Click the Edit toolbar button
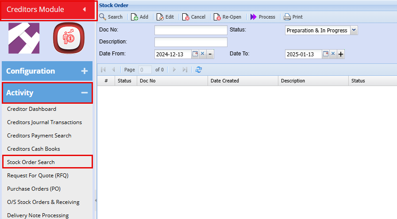Viewport: 397px width, 219px height. pos(165,17)
